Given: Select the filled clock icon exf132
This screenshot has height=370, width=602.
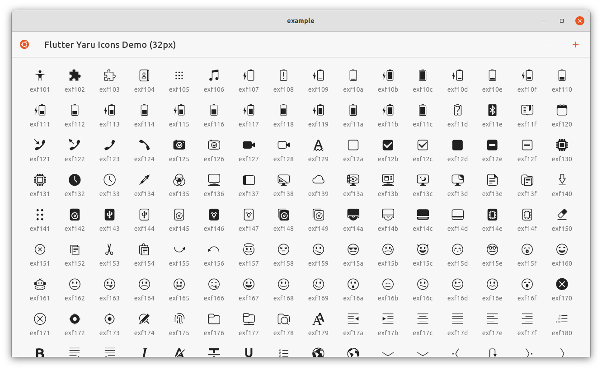Looking at the screenshot, I should point(75,179).
